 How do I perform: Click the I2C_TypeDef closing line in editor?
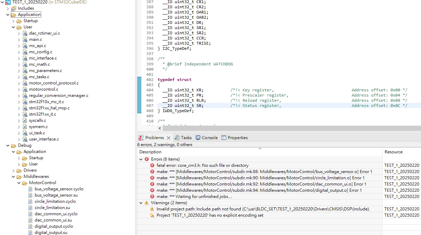tap(174, 48)
